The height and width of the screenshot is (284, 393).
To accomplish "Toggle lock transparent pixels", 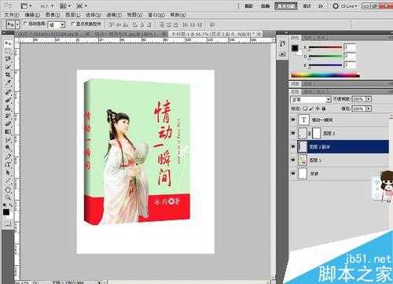I will (x=305, y=109).
